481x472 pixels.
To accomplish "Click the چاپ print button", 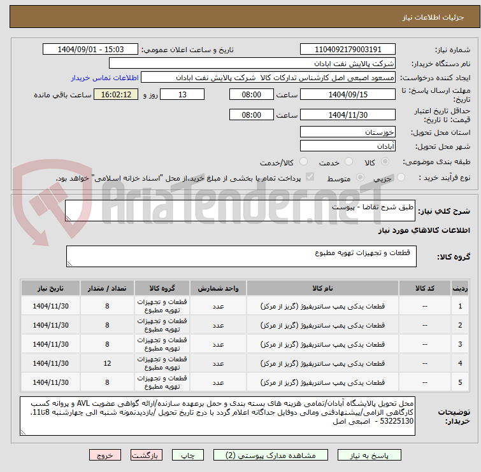I will click(x=188, y=455).
